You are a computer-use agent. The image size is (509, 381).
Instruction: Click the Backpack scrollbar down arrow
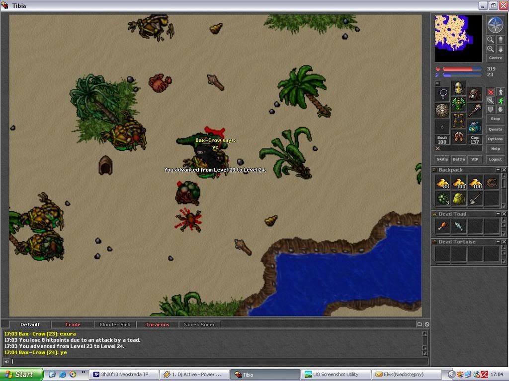click(504, 205)
